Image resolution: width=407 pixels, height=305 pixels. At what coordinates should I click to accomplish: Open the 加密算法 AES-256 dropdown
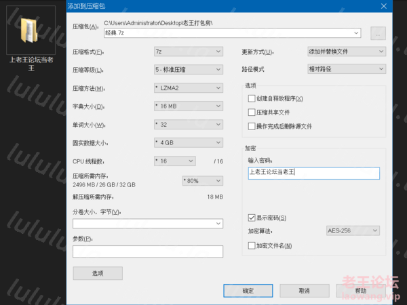[x=351, y=231]
